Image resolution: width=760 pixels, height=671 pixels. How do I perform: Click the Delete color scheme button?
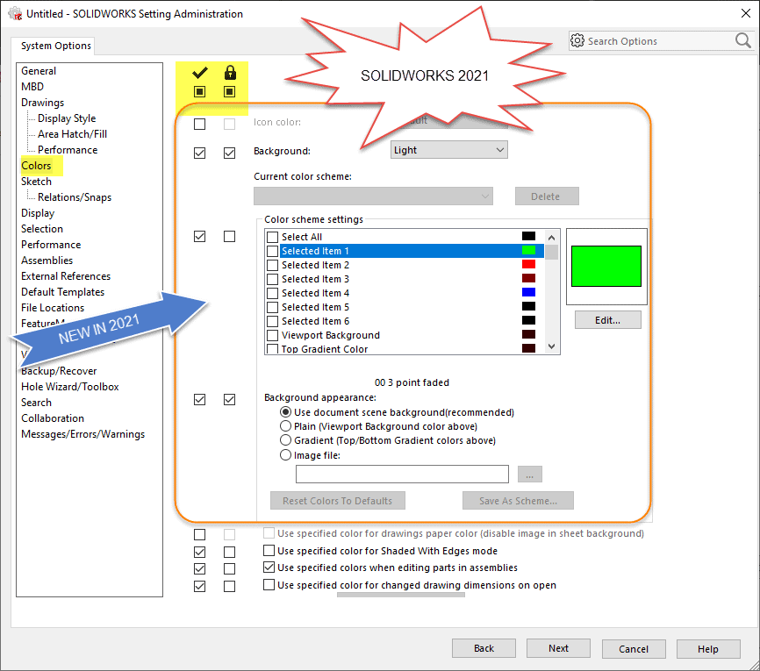(x=547, y=196)
